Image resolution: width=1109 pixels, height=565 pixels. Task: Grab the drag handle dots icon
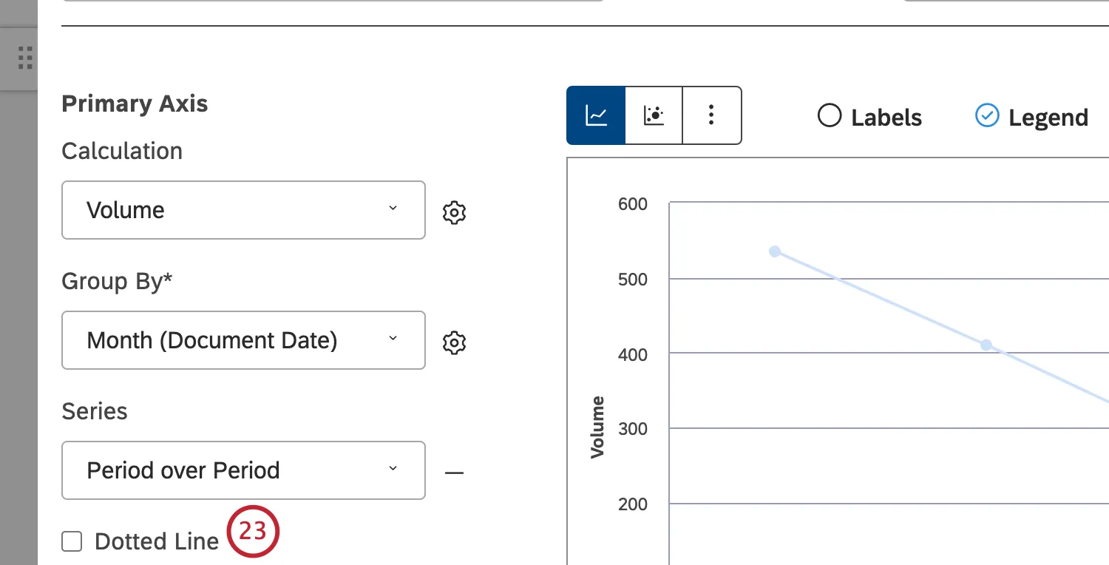[x=25, y=58]
